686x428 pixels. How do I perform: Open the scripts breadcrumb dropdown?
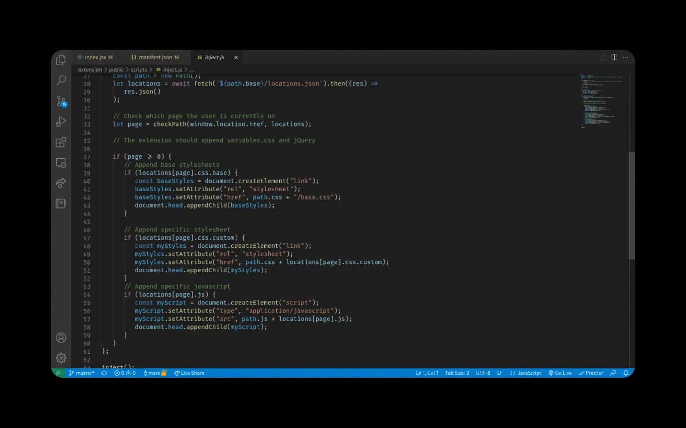click(x=139, y=70)
